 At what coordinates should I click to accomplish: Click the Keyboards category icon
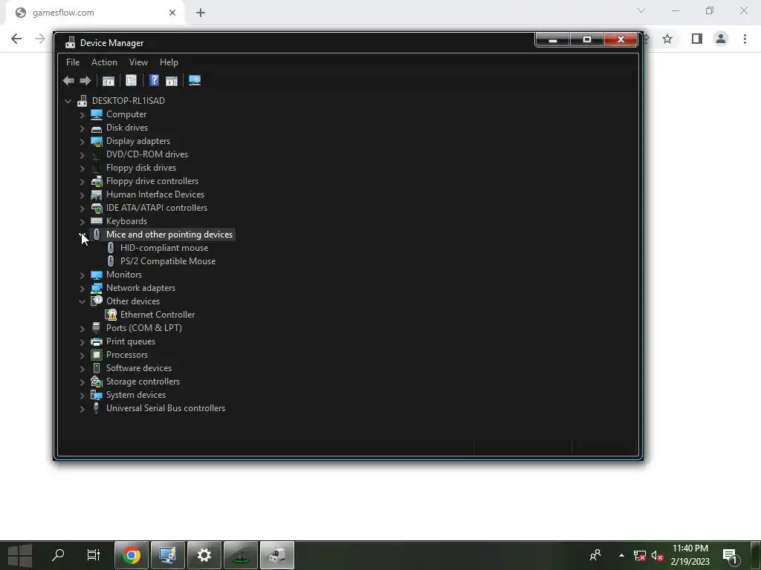(x=97, y=221)
